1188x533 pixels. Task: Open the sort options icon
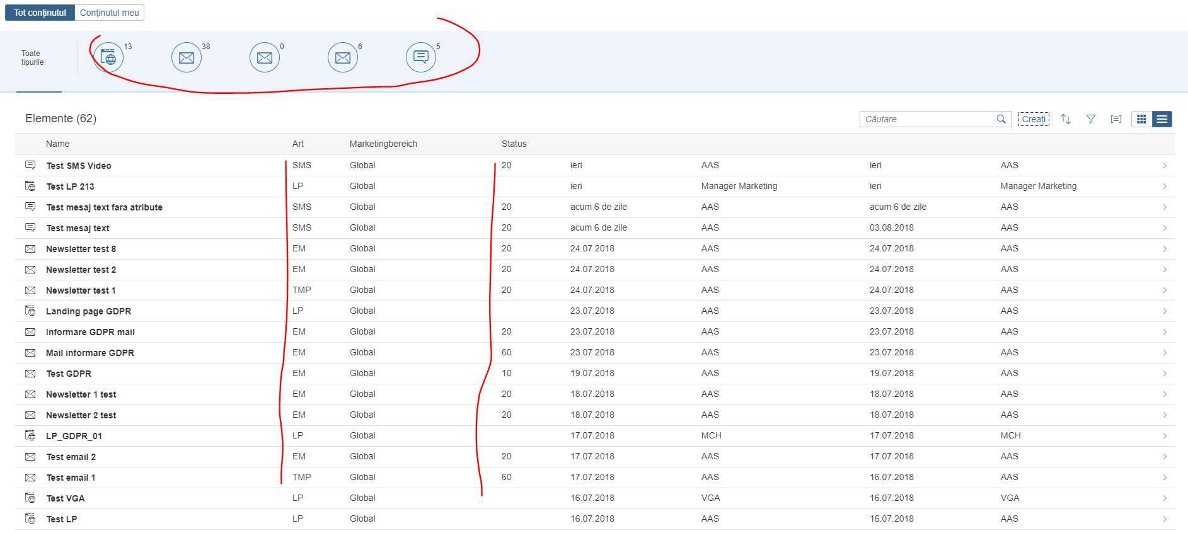tap(1066, 119)
